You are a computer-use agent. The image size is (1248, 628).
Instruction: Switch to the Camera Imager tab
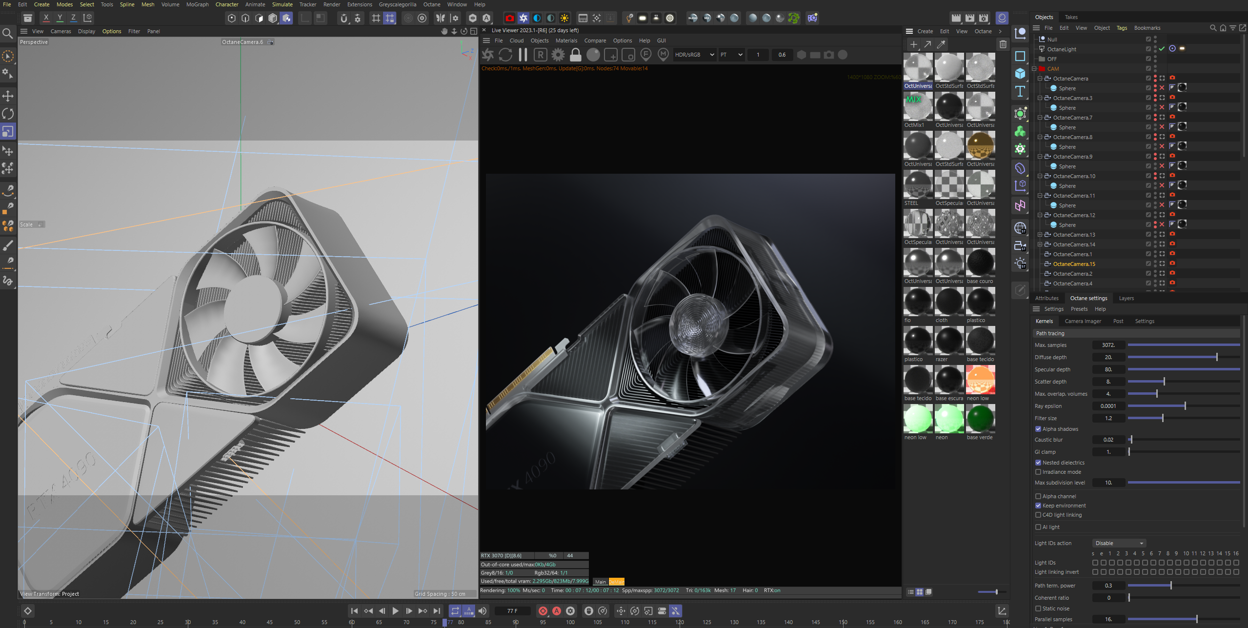coord(1083,321)
